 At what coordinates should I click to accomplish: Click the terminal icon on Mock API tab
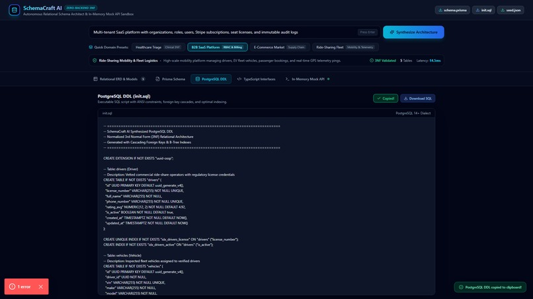pos(287,79)
